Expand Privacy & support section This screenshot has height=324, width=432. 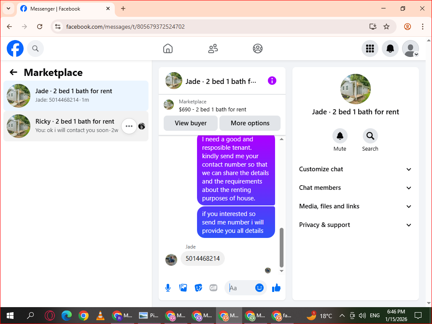(355, 225)
